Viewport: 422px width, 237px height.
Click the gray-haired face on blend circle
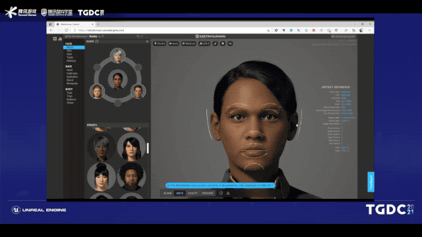tap(117, 55)
